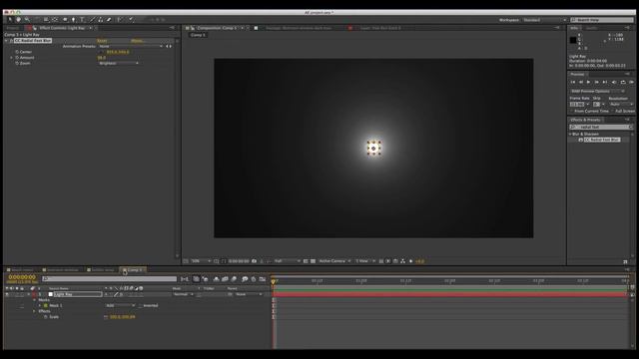This screenshot has width=639, height=359.
Task: Open the 1 View layout dropdown
Action: (365, 261)
